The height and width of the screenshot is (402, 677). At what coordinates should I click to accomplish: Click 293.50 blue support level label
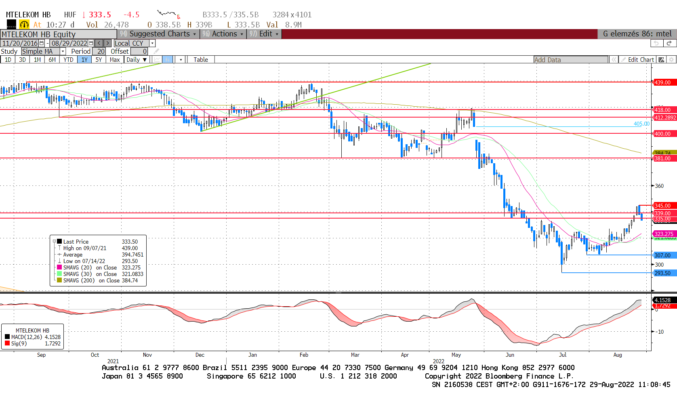click(x=664, y=273)
